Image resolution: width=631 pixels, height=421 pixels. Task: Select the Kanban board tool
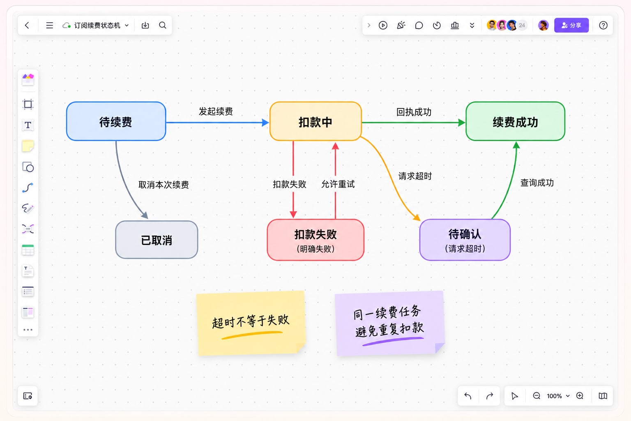[x=28, y=312]
